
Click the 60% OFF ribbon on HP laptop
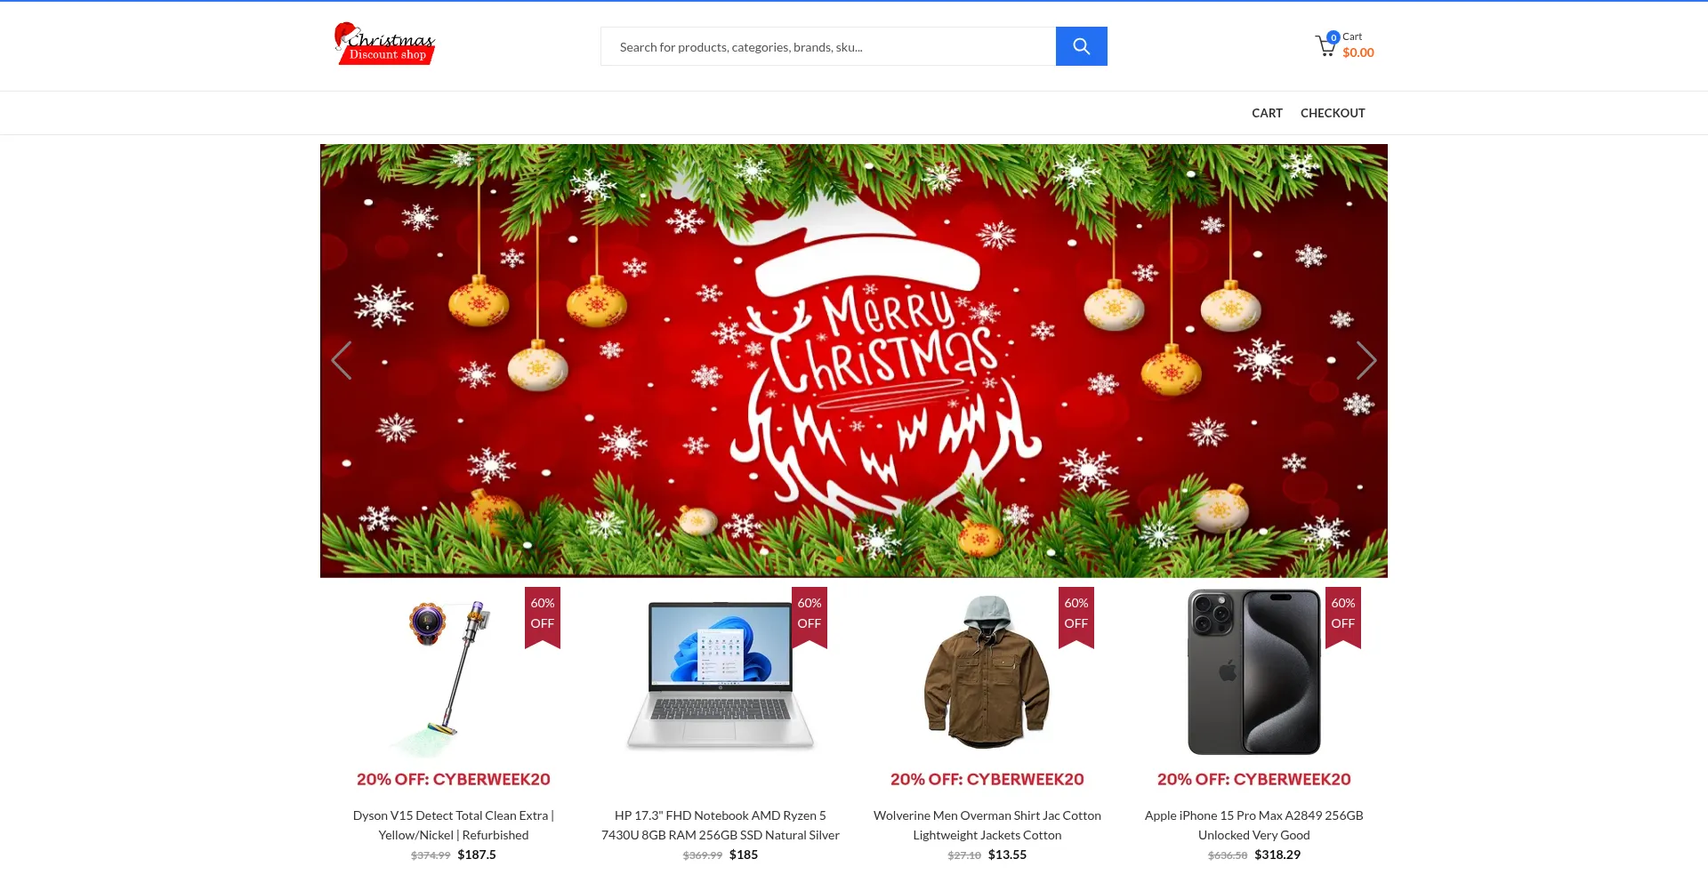click(810, 617)
